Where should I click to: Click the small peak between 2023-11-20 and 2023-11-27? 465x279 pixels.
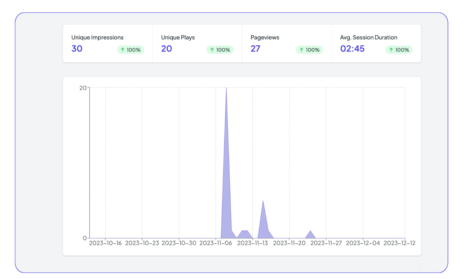[310, 235]
